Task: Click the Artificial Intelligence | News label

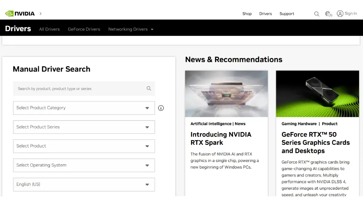Action: 218,124
